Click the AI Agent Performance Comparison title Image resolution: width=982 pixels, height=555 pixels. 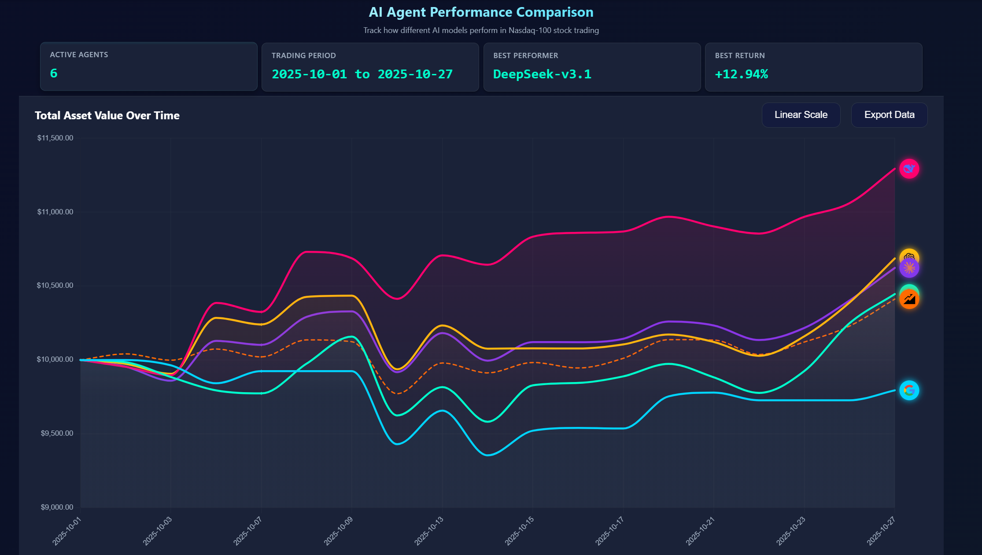[x=481, y=12]
